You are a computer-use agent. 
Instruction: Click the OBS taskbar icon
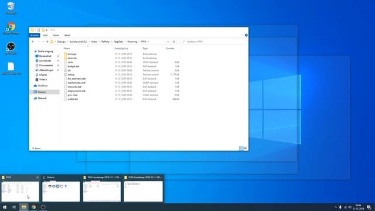coord(43,207)
